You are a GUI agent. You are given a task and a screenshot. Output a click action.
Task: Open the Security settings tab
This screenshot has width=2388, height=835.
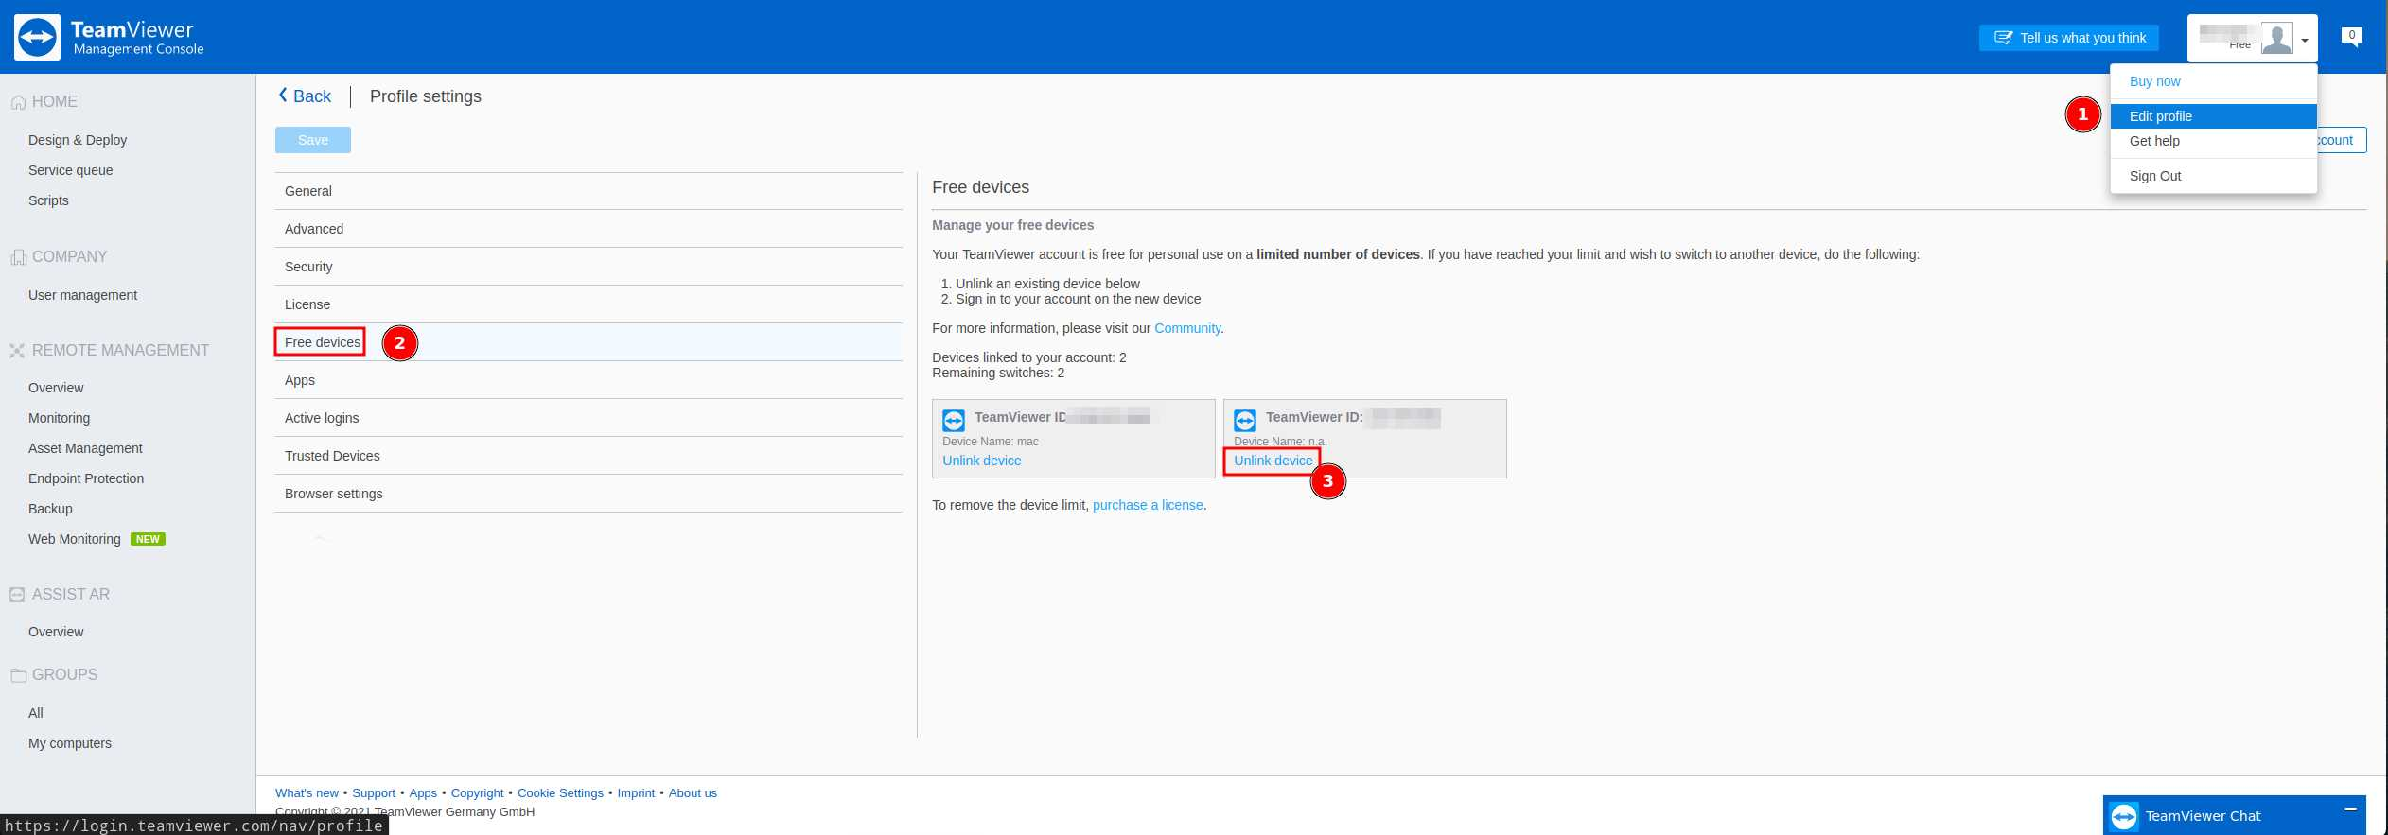588,267
